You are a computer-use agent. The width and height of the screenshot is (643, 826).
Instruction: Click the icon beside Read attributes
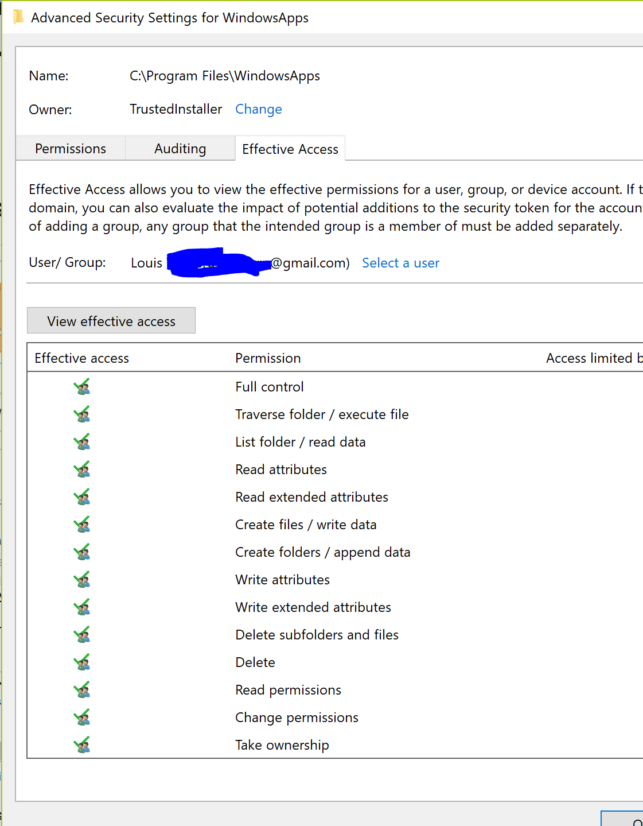82,470
